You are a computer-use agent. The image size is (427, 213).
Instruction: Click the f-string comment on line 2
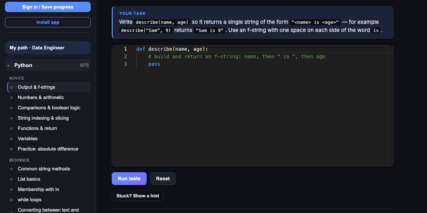pos(237,56)
